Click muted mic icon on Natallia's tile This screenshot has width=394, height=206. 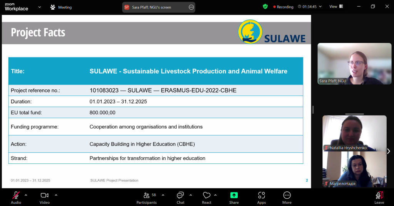(326, 148)
